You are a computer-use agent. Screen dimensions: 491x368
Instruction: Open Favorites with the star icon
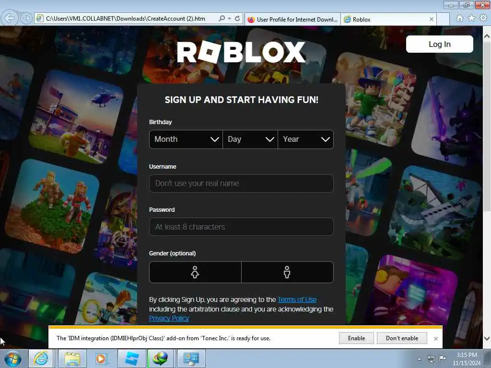tap(471, 19)
